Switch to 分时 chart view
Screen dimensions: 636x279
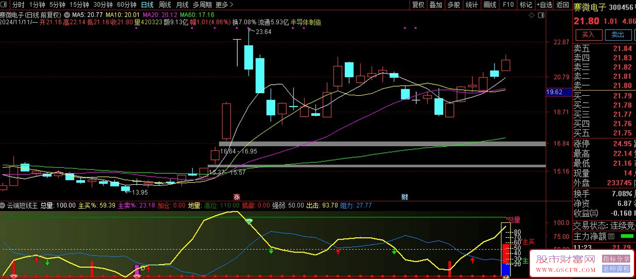click(x=18, y=5)
